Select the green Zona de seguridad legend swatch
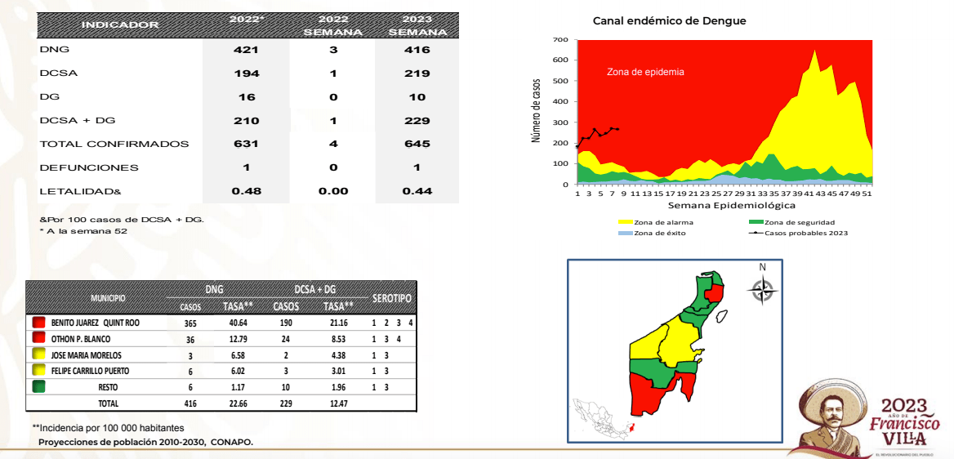 tap(756, 222)
